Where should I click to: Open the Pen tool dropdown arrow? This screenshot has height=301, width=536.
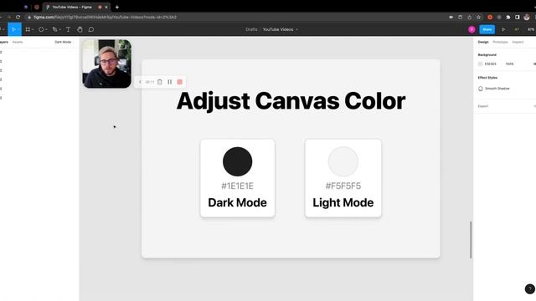click(59, 30)
